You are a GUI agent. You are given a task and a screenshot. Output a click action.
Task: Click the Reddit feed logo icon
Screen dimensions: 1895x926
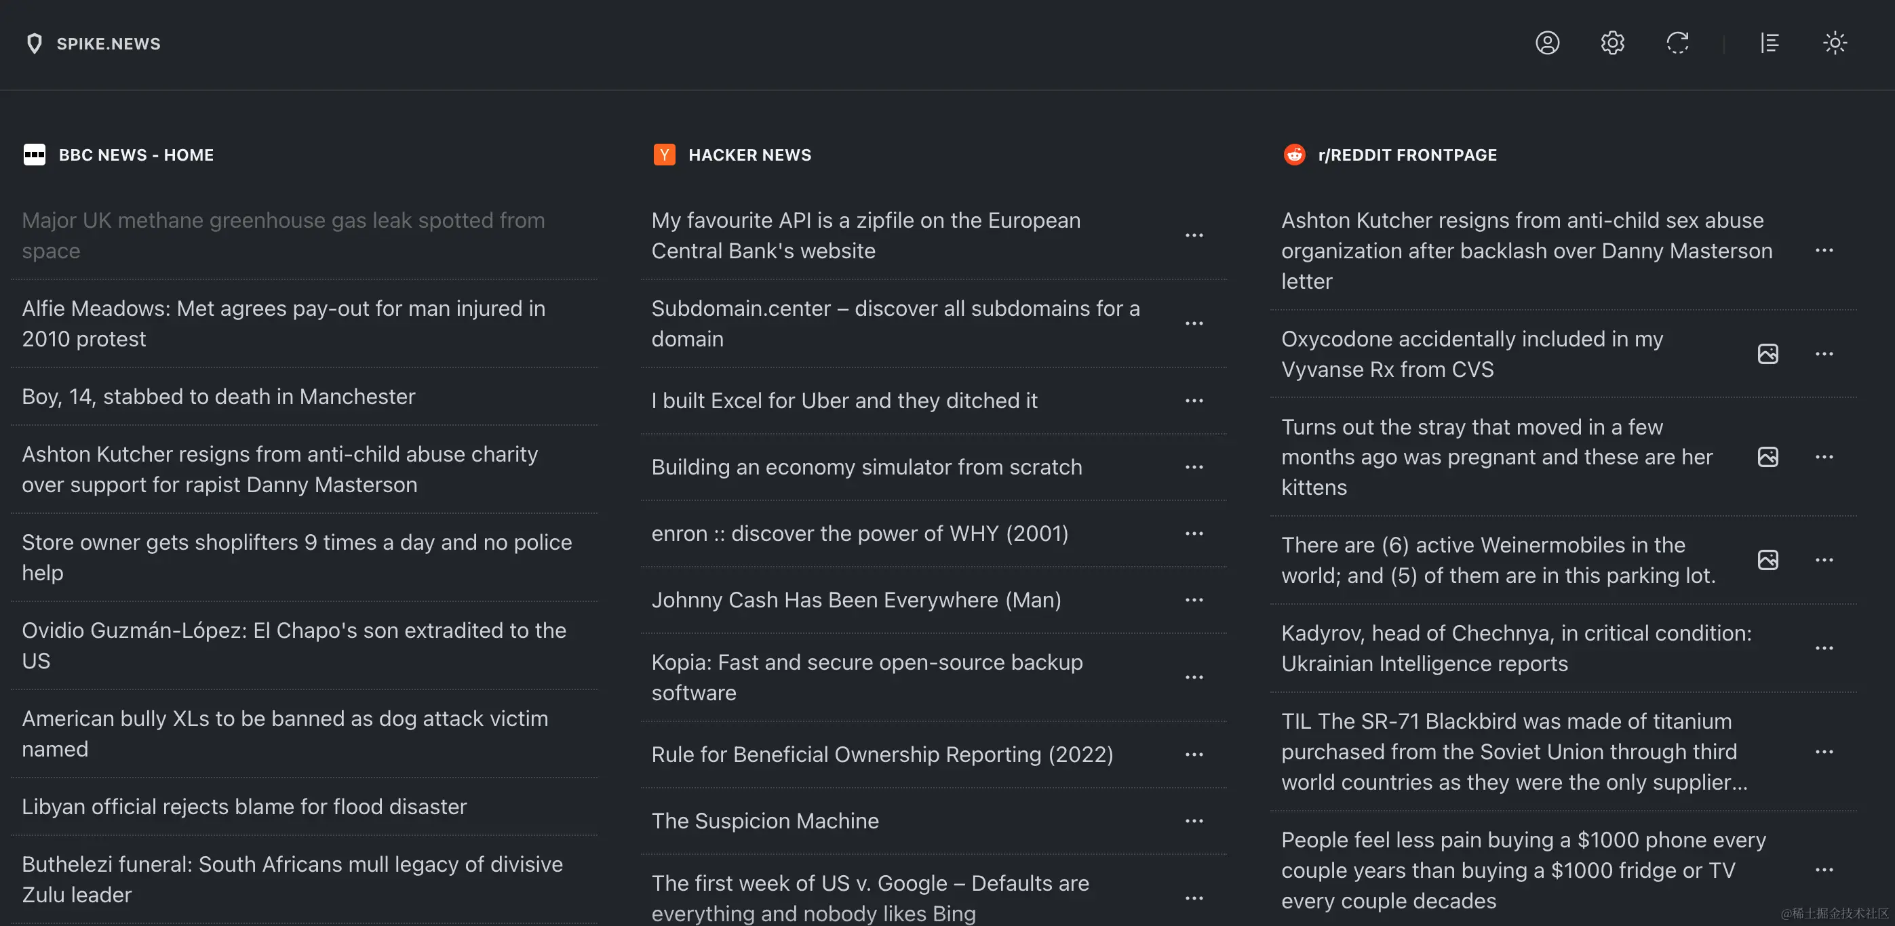click(1294, 155)
